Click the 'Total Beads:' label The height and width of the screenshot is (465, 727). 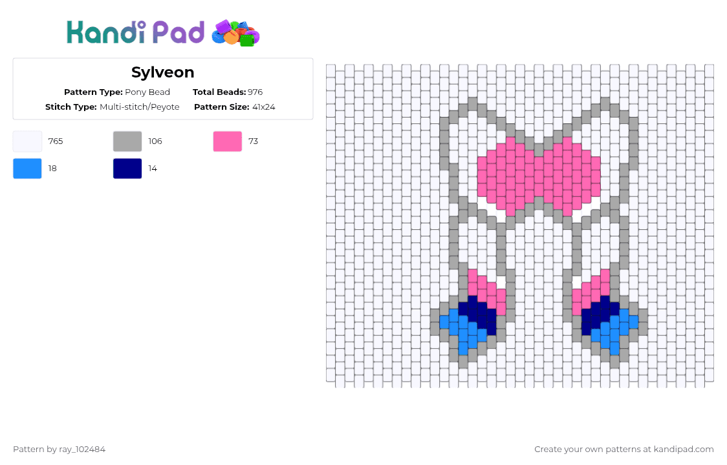[219, 92]
